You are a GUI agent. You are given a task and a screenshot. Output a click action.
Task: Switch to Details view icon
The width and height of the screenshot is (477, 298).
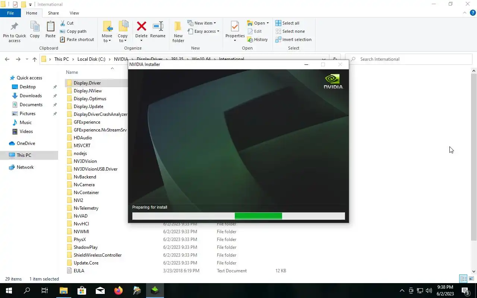pos(463,279)
